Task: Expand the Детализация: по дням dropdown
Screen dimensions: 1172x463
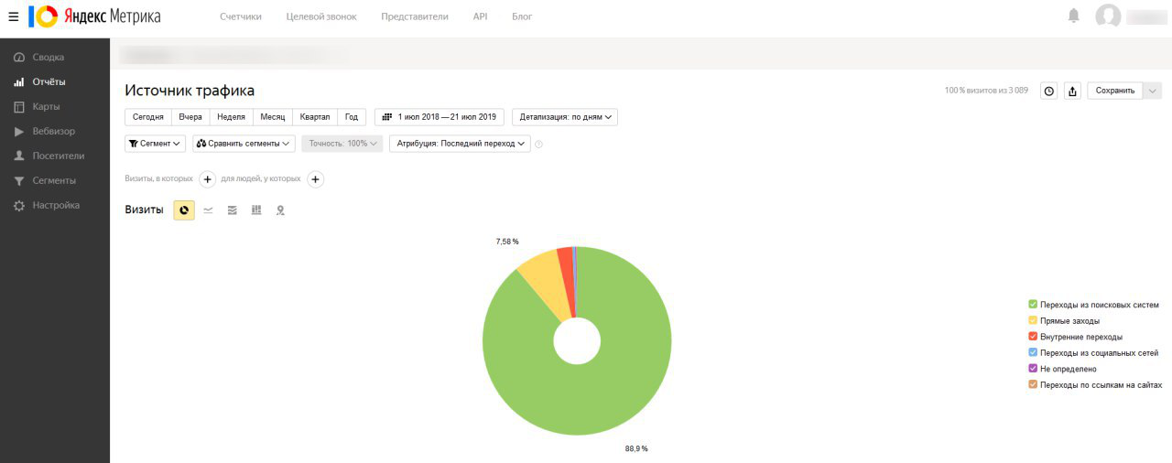Action: [x=564, y=117]
